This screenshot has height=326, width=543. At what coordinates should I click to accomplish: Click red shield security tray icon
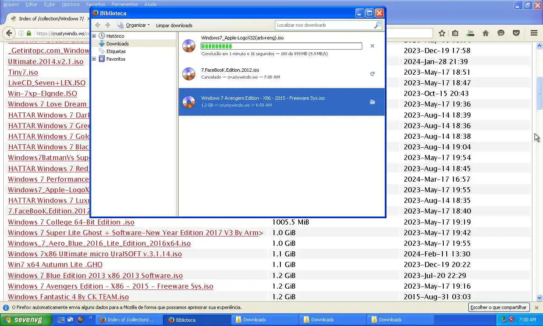(x=511, y=320)
